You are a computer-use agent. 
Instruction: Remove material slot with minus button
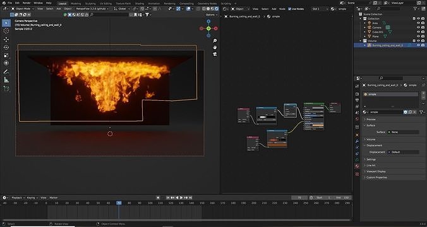(423, 97)
